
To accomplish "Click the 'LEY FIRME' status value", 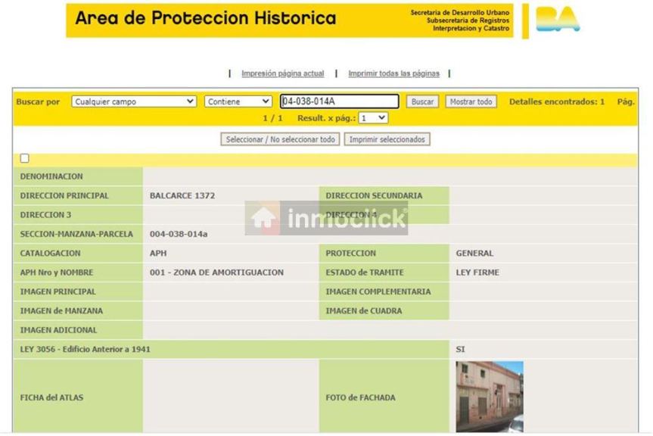I will [477, 272].
